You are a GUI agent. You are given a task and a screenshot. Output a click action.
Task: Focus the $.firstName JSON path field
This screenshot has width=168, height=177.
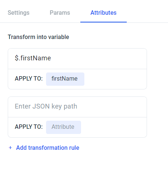pos(77,59)
